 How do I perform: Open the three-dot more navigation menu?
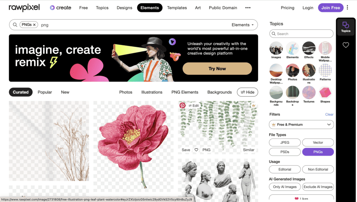click(248, 8)
